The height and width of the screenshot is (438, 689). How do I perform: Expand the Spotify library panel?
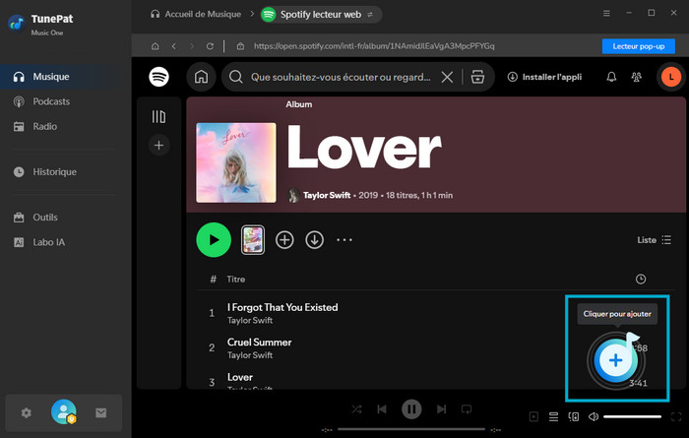[159, 117]
